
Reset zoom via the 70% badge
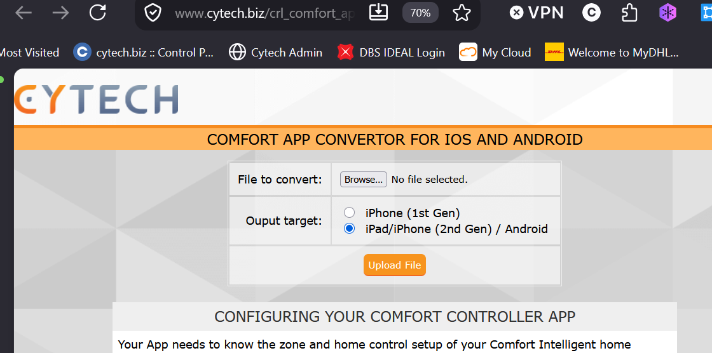420,13
